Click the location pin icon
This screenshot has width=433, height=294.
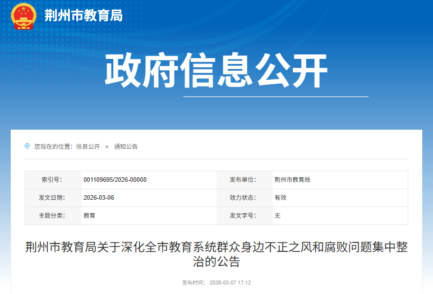(27, 146)
